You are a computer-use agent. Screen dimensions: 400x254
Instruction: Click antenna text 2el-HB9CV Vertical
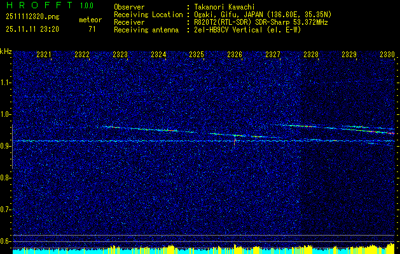[228, 30]
